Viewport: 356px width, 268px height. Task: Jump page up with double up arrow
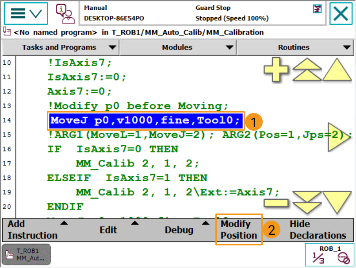(307, 70)
